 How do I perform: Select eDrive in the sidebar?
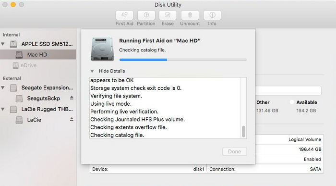(x=28, y=65)
